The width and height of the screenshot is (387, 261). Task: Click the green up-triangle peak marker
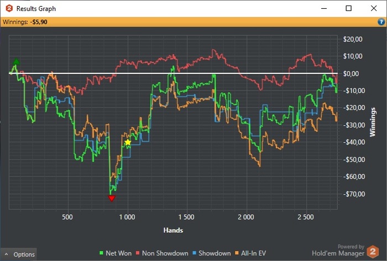(16, 61)
